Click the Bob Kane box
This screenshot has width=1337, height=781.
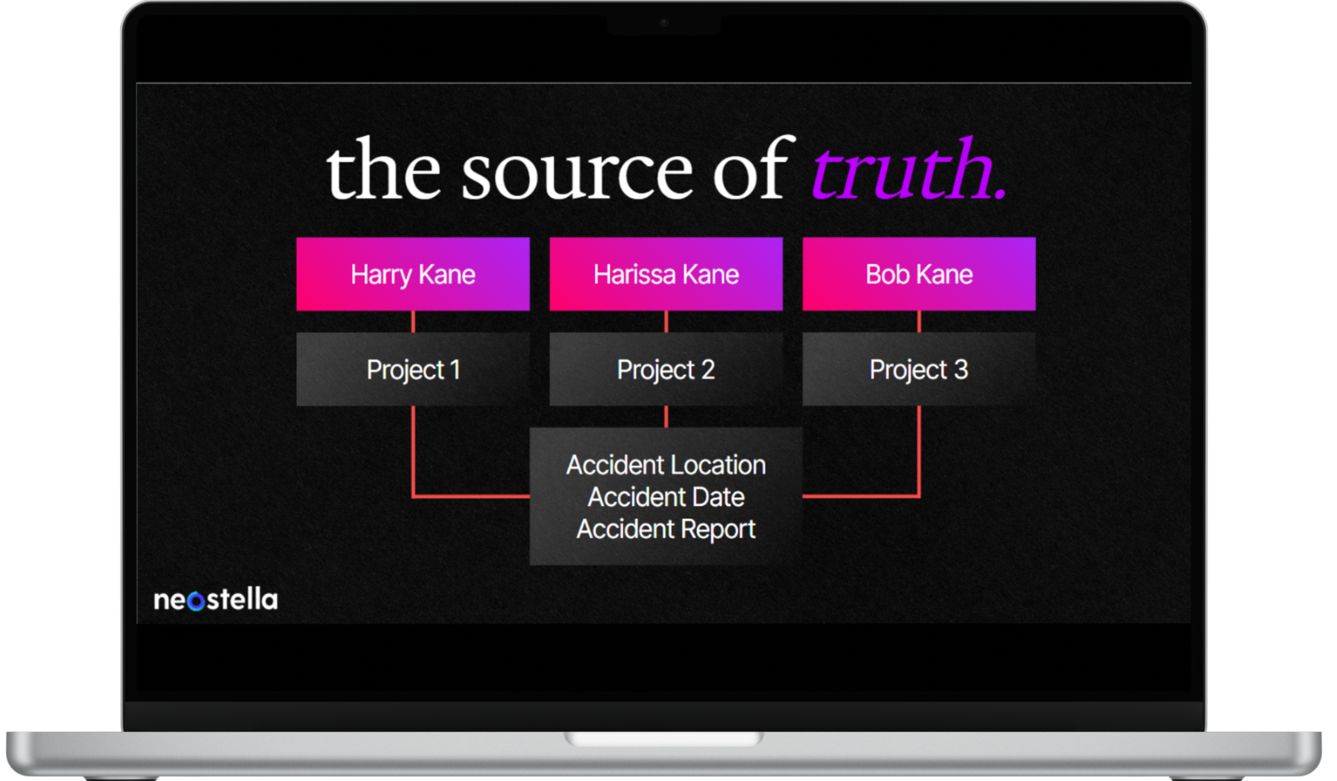pos(918,274)
